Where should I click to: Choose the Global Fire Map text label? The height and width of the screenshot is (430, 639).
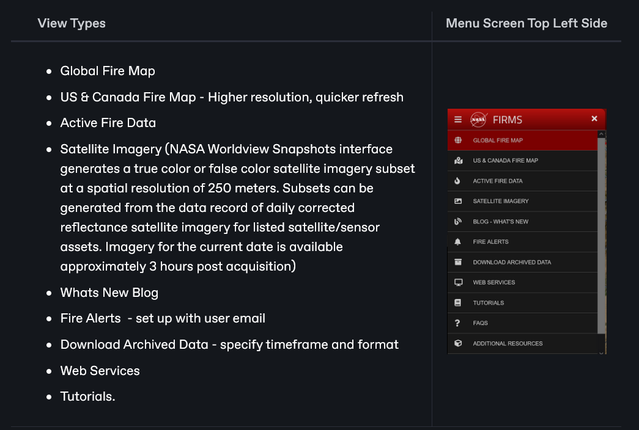(x=497, y=140)
